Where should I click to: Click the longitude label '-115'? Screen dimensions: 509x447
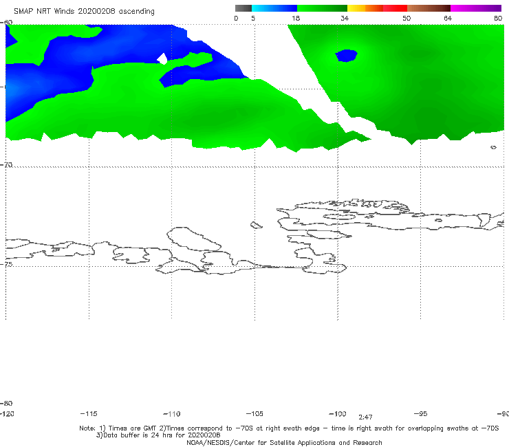tap(89, 413)
